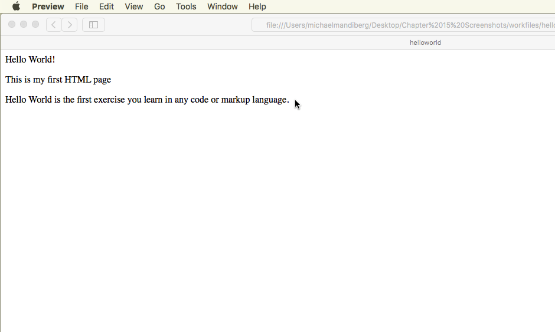Expand the View menu

[x=134, y=6]
